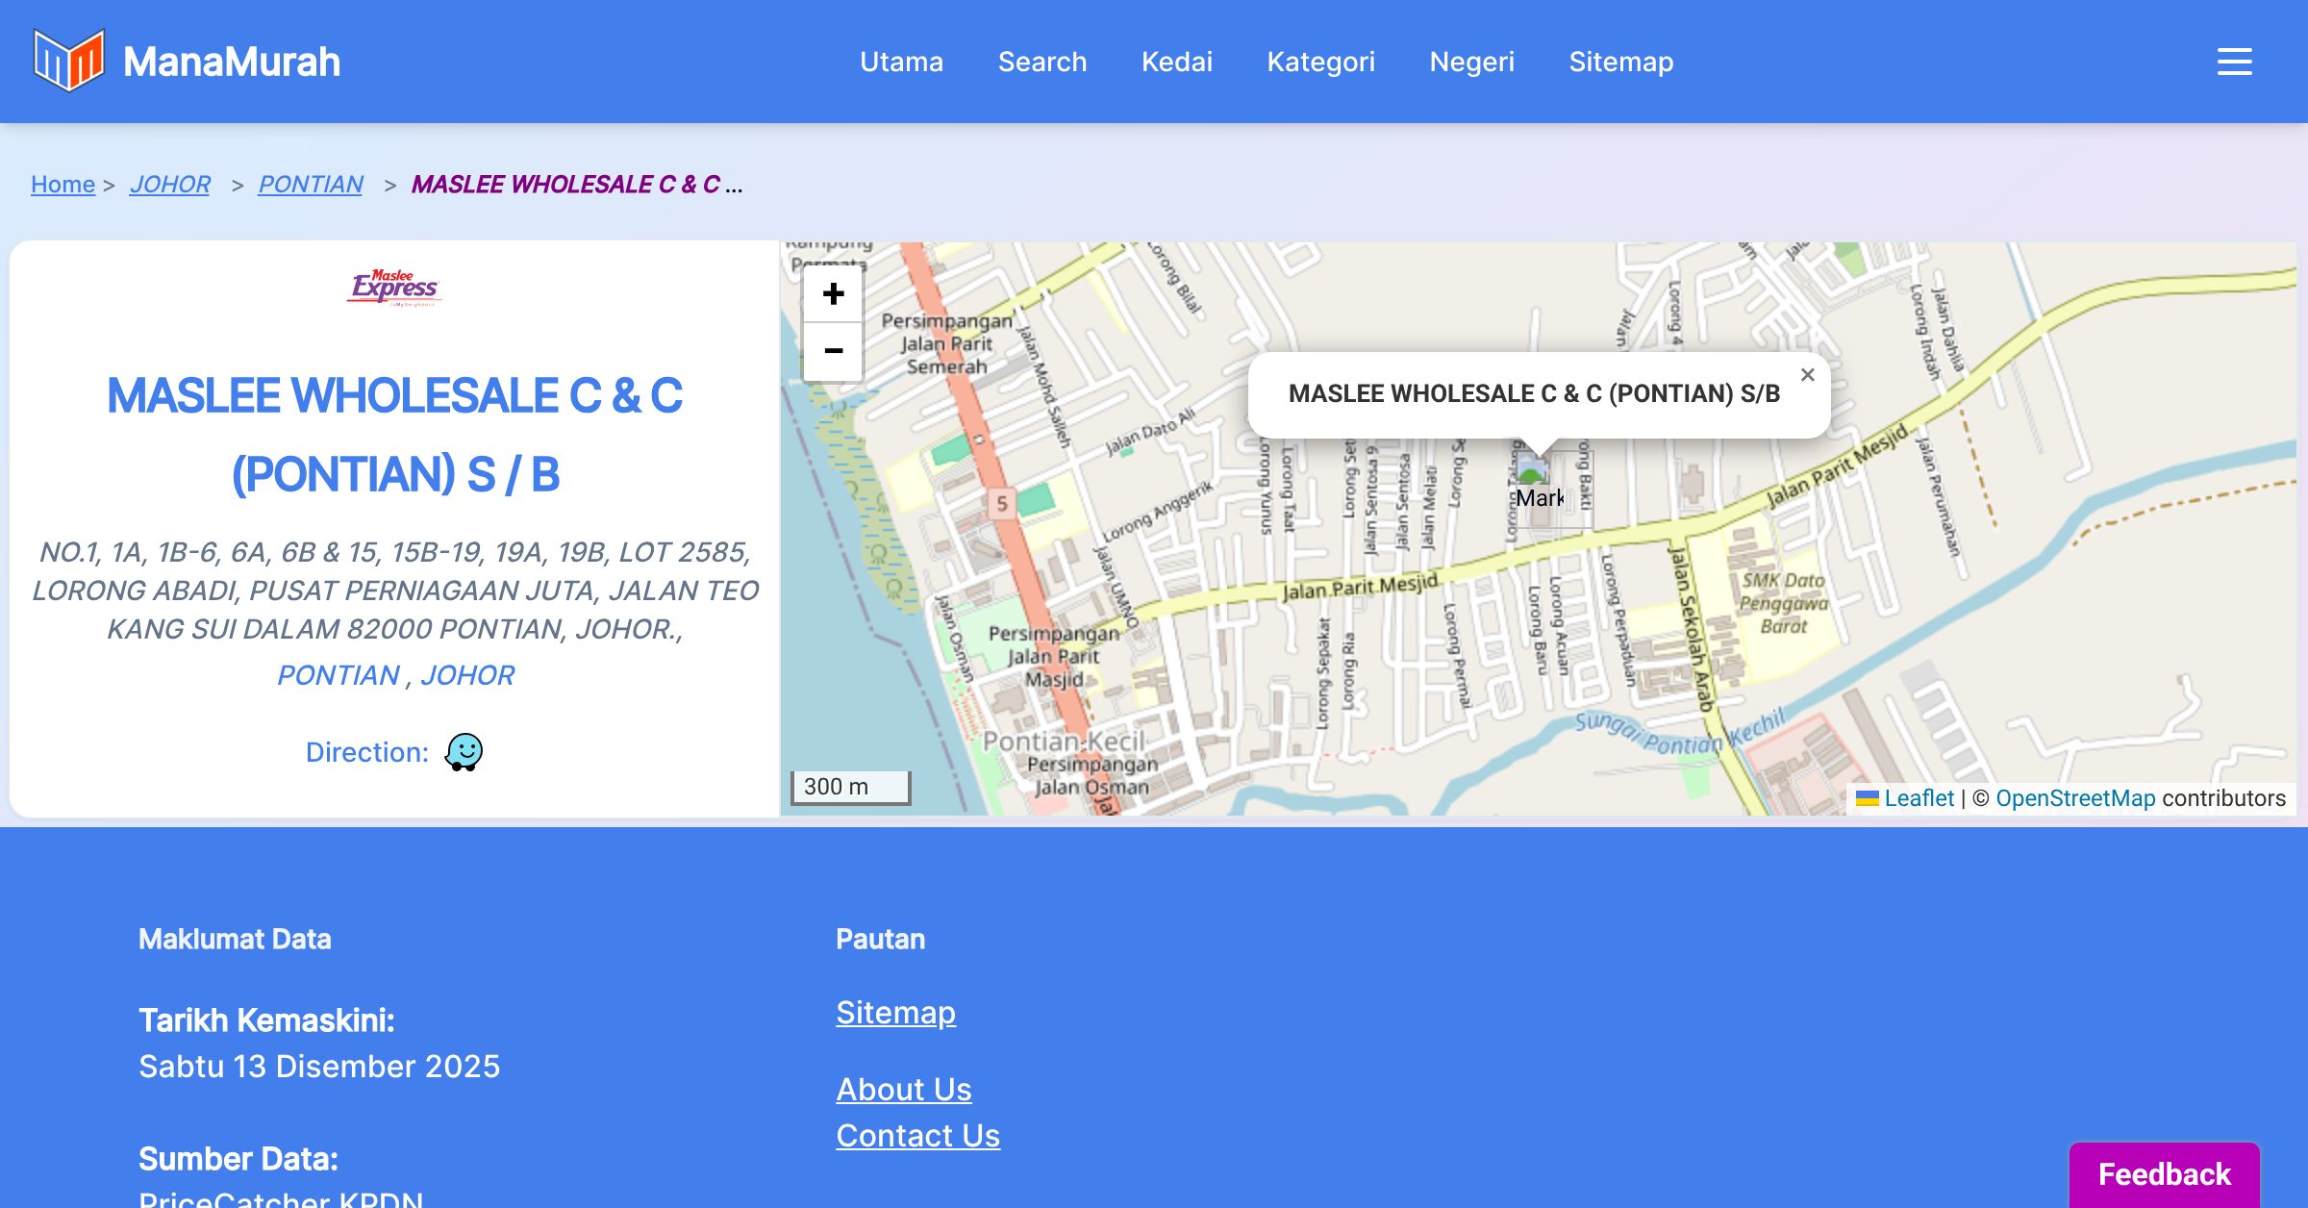Zoom out on the map
The height and width of the screenshot is (1208, 2308).
833,351
